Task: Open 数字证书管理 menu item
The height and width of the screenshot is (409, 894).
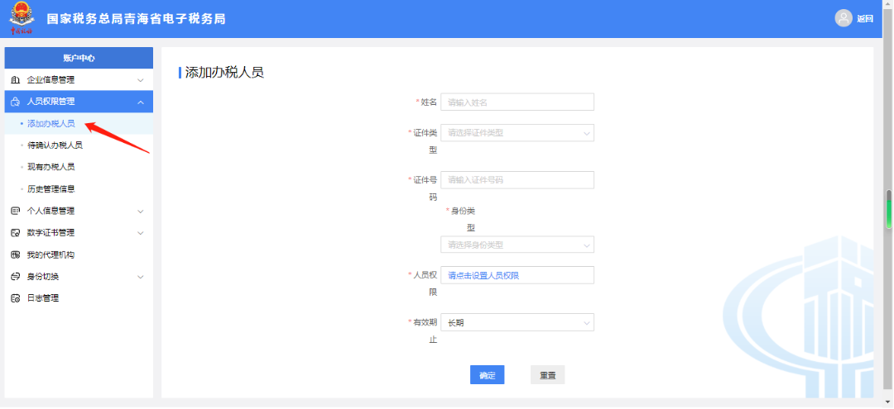Action: (x=79, y=233)
